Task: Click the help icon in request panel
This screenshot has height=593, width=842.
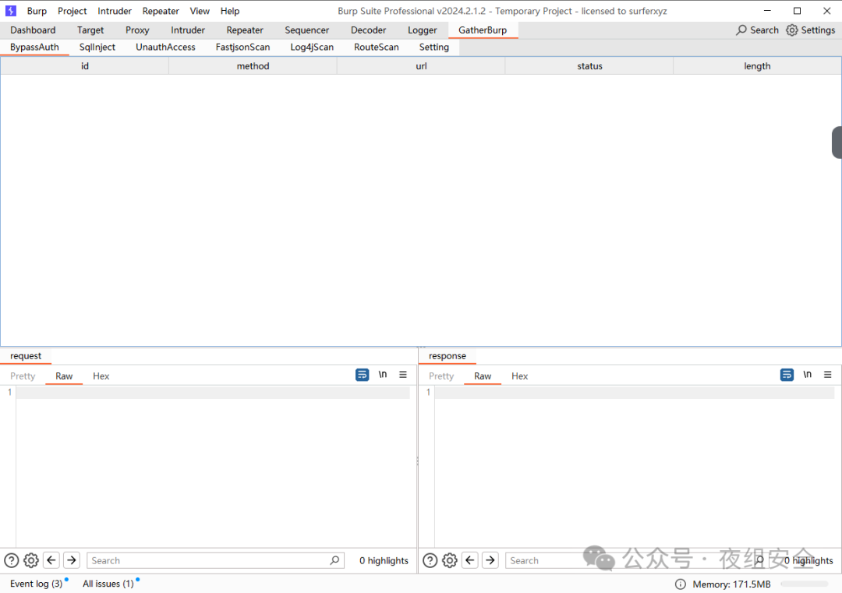Action: [12, 560]
